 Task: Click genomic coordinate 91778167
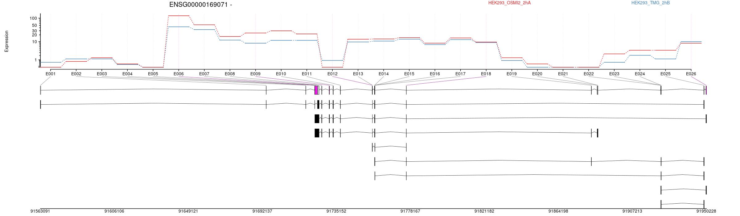coord(410,211)
